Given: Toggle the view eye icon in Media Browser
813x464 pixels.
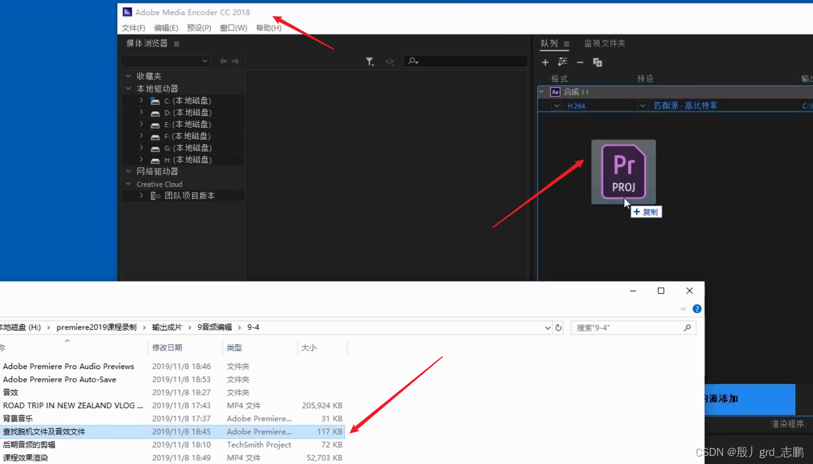Looking at the screenshot, I should pos(390,62).
